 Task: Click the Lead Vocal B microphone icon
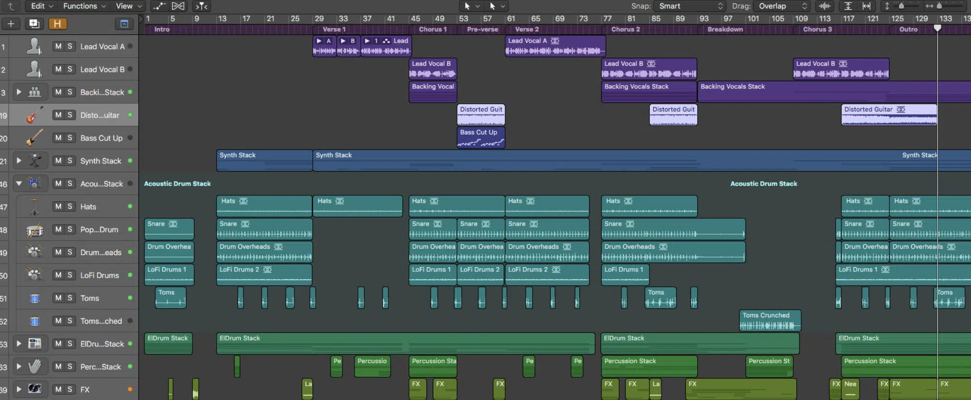34,69
